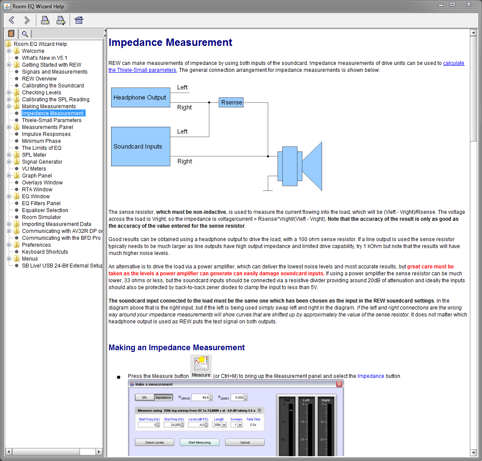This screenshot has width=482, height=461.
Task: Open the RTA Window topic
Action: (x=37, y=190)
